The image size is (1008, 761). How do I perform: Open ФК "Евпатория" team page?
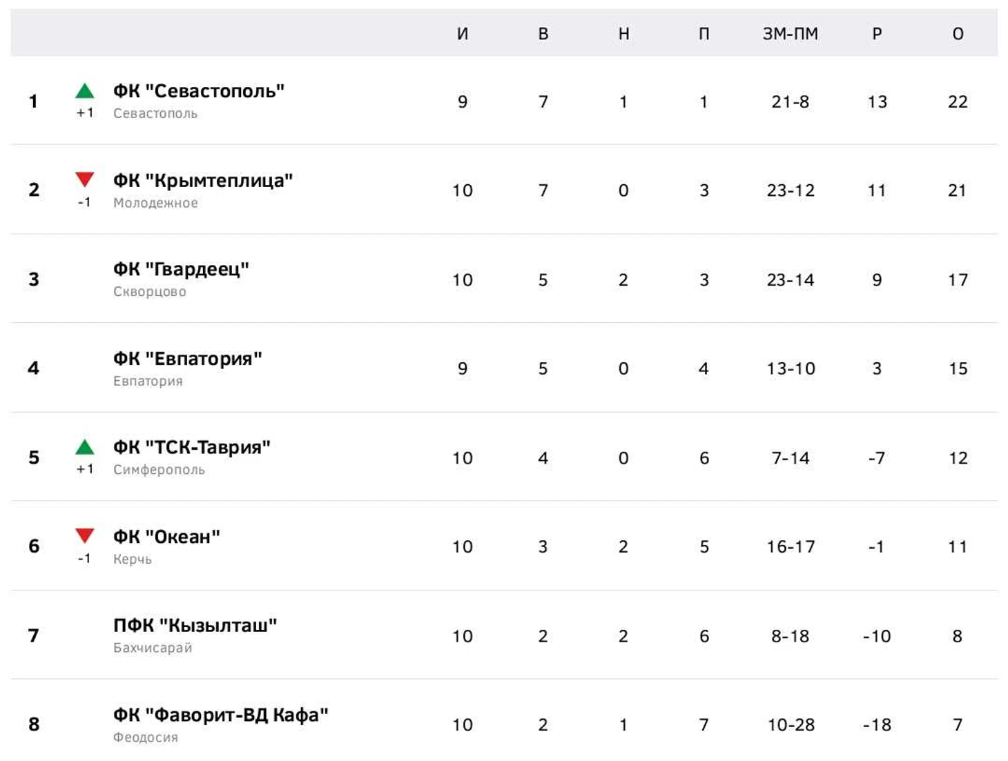coord(188,359)
